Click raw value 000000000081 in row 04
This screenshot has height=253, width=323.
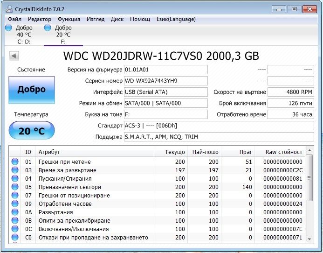282,179
